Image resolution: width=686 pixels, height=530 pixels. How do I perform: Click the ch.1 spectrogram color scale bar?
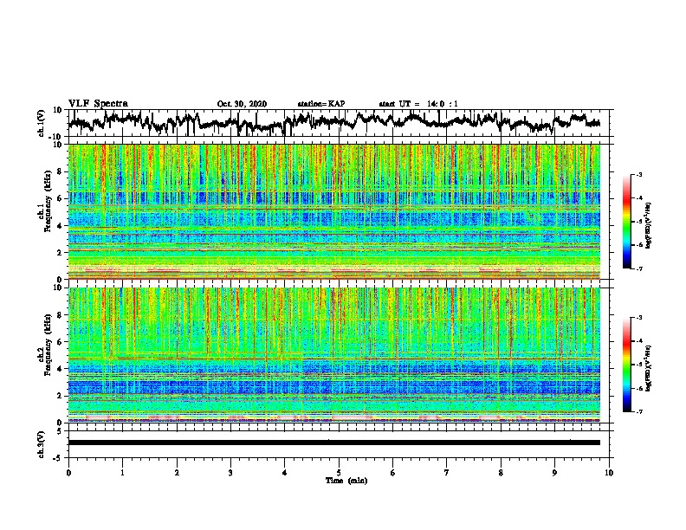pos(626,222)
